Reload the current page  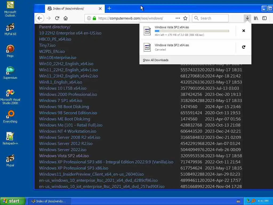[57, 18]
